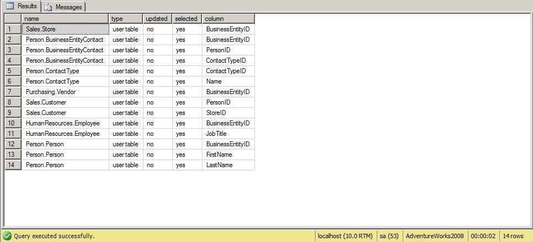Screen dimensions: 533x242
Task: Click the selected 'yes' cell in row 1
Action: click(187, 29)
